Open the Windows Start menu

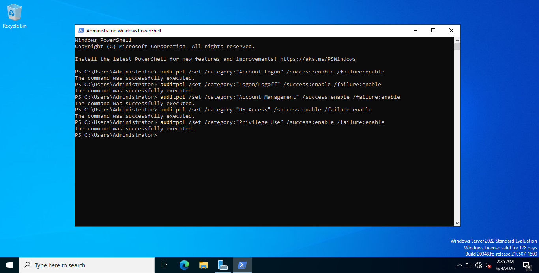tap(9, 265)
